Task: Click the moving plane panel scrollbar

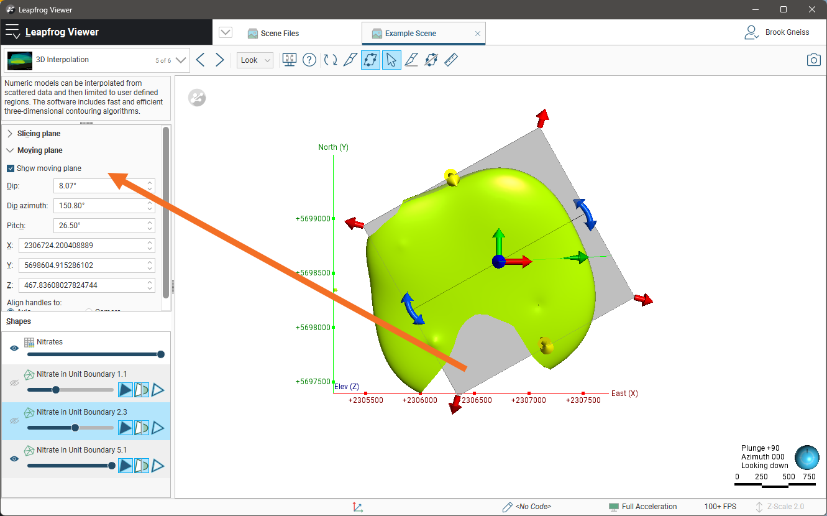Action: point(165,211)
